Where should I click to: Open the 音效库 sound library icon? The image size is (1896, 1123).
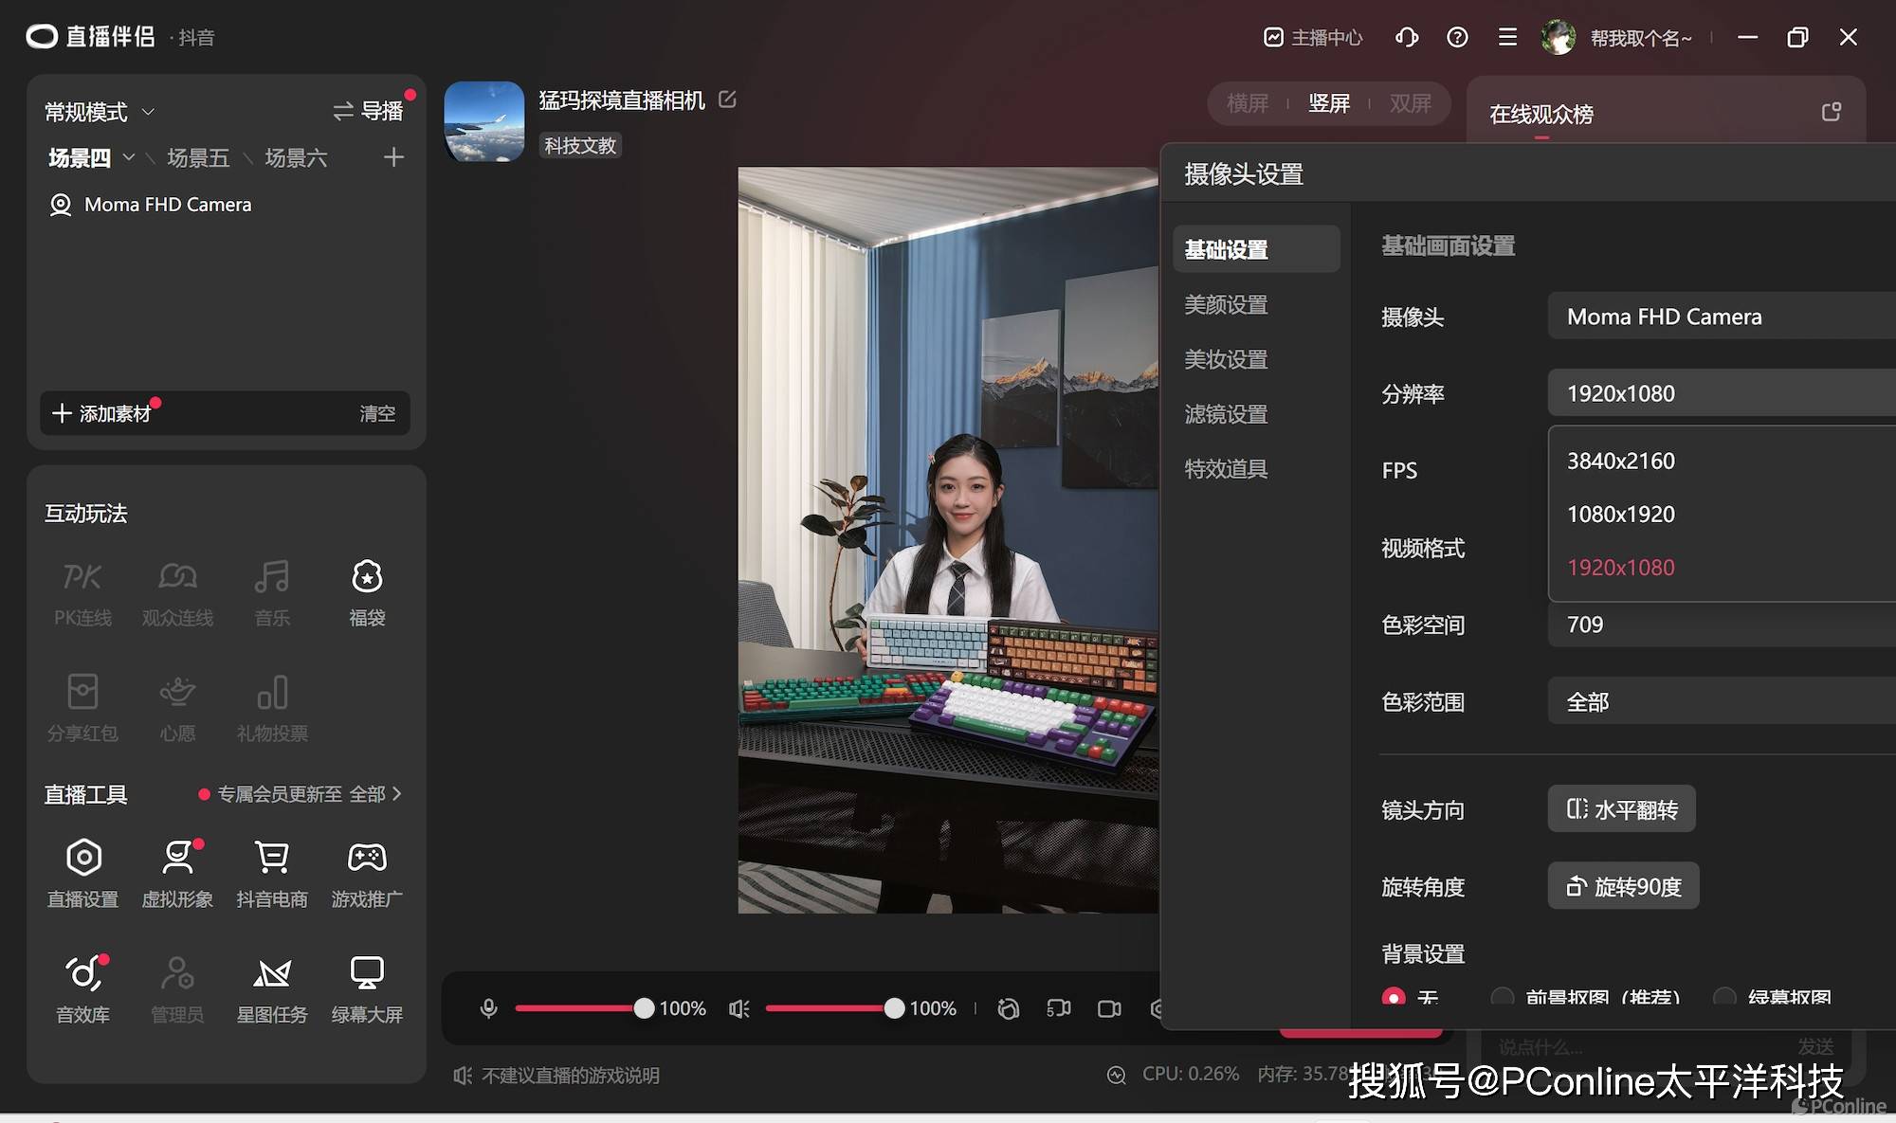[83, 974]
